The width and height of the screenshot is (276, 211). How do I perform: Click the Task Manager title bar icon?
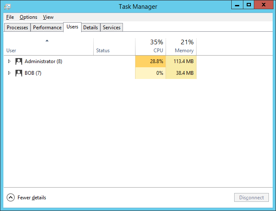7,6
